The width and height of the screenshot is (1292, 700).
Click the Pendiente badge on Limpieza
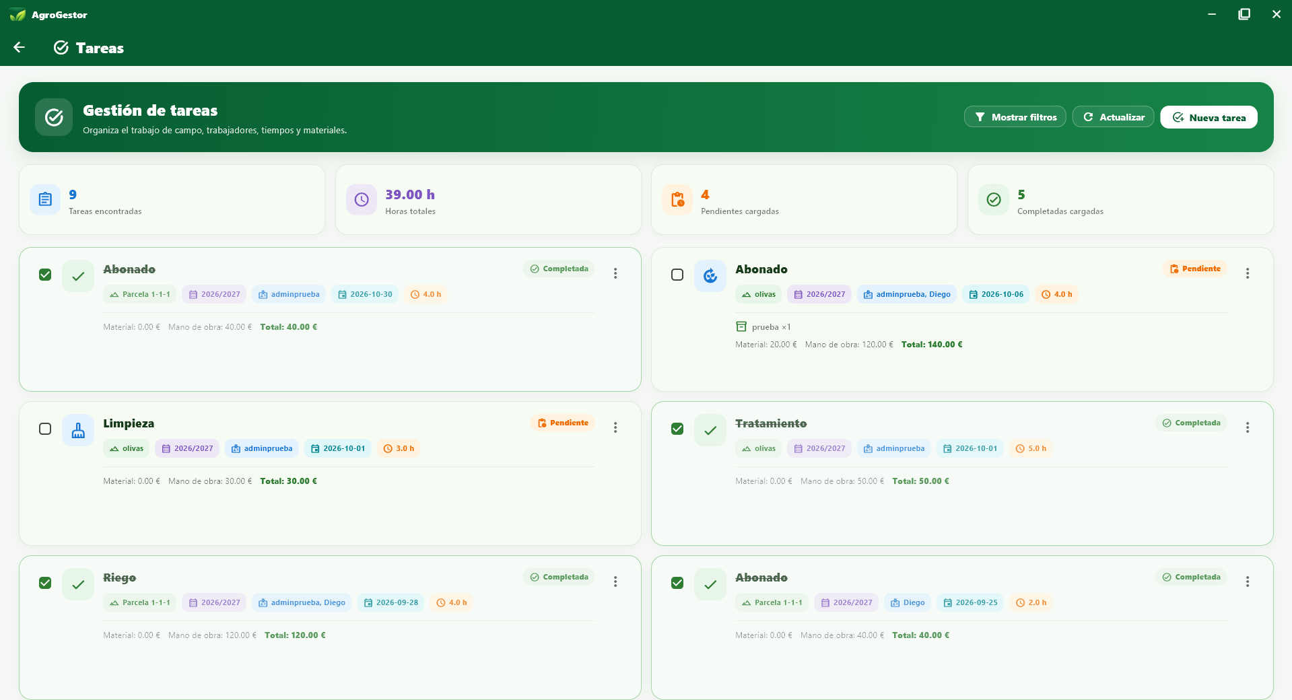pos(563,423)
